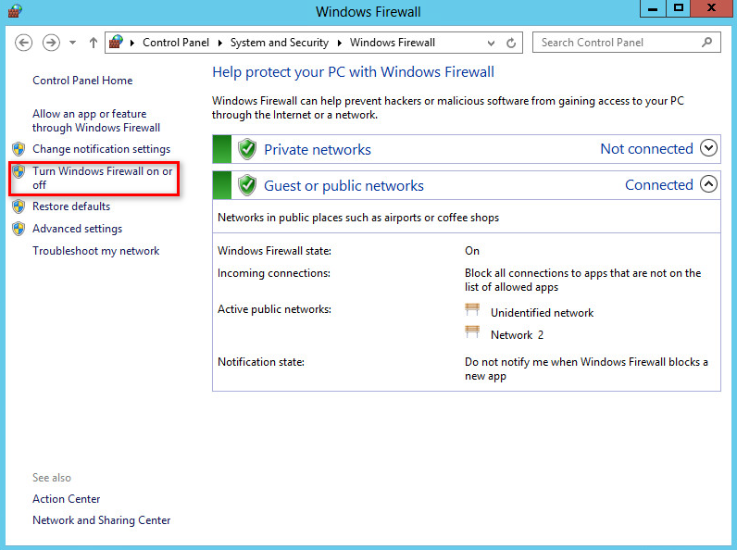This screenshot has width=737, height=550.
Task: Click the Windows Firewall title bar app icon
Action: 16,11
